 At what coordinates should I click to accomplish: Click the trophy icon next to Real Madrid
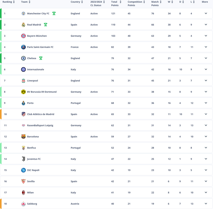[45, 25]
